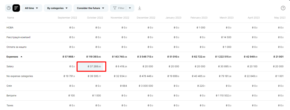
Task: Click Олія December 2022 value 3 000 000
Action: (x=146, y=86)
